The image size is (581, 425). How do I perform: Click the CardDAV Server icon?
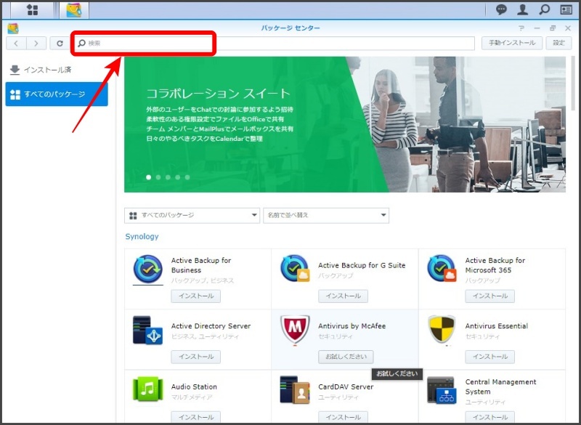[295, 390]
